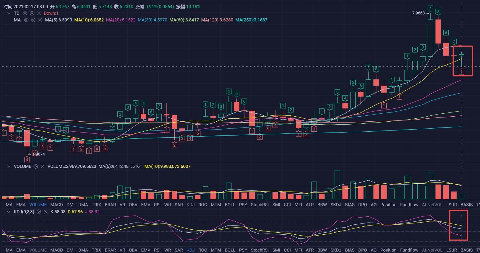The image size is (480, 253).
Task: Toggle visibility eye of MA indicator
Action: (x=26, y=20)
